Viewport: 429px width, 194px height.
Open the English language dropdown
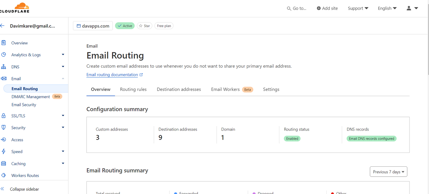point(387,8)
